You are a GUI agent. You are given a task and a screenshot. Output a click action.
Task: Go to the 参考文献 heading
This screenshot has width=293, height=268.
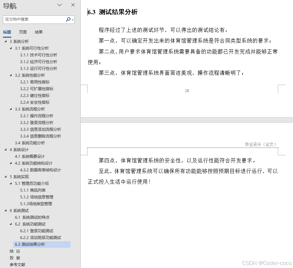[17, 265]
